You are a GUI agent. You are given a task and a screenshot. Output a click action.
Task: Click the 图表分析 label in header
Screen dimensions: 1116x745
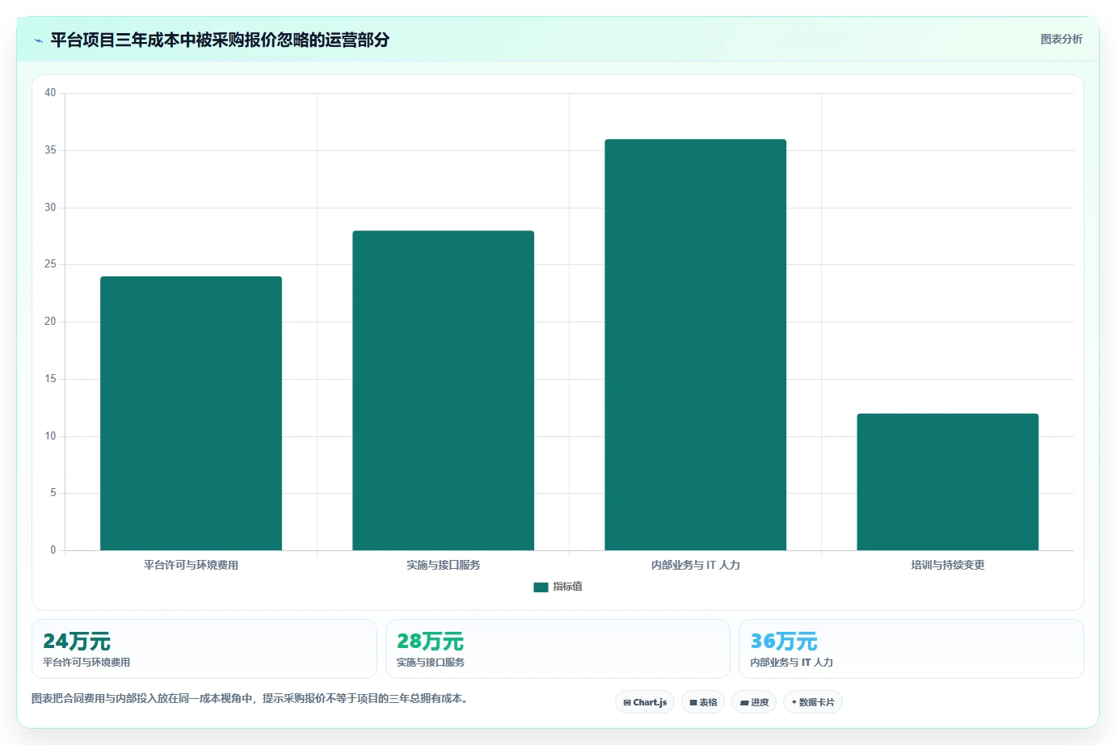[x=1061, y=39]
